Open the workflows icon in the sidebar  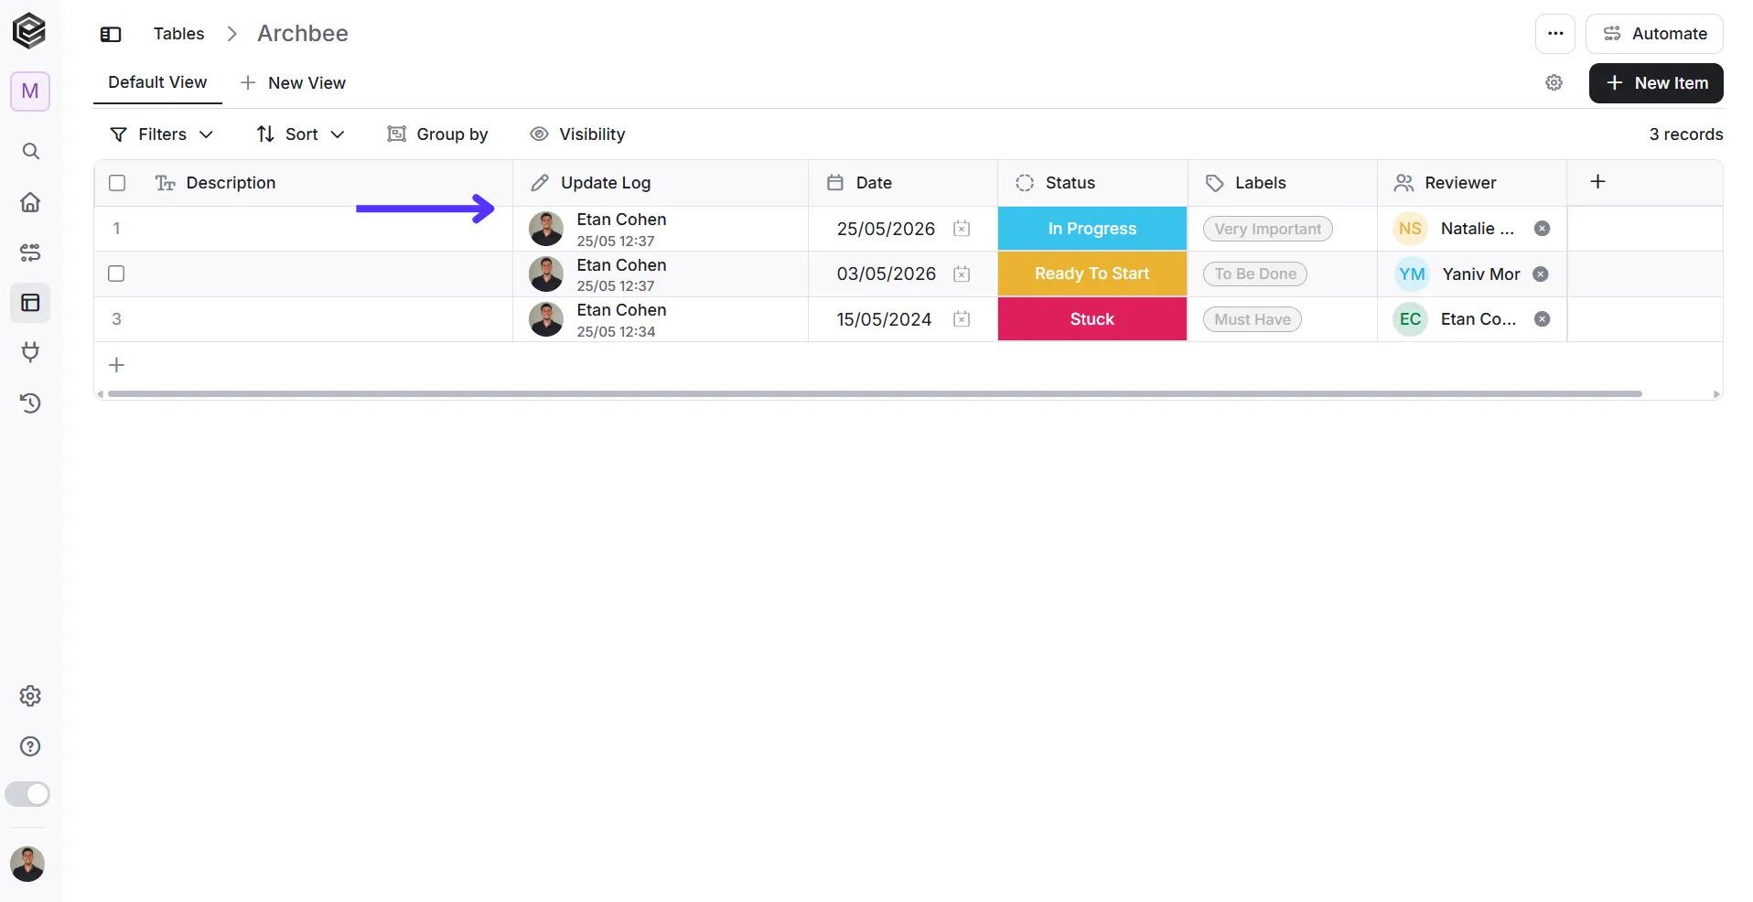pyautogui.click(x=30, y=252)
